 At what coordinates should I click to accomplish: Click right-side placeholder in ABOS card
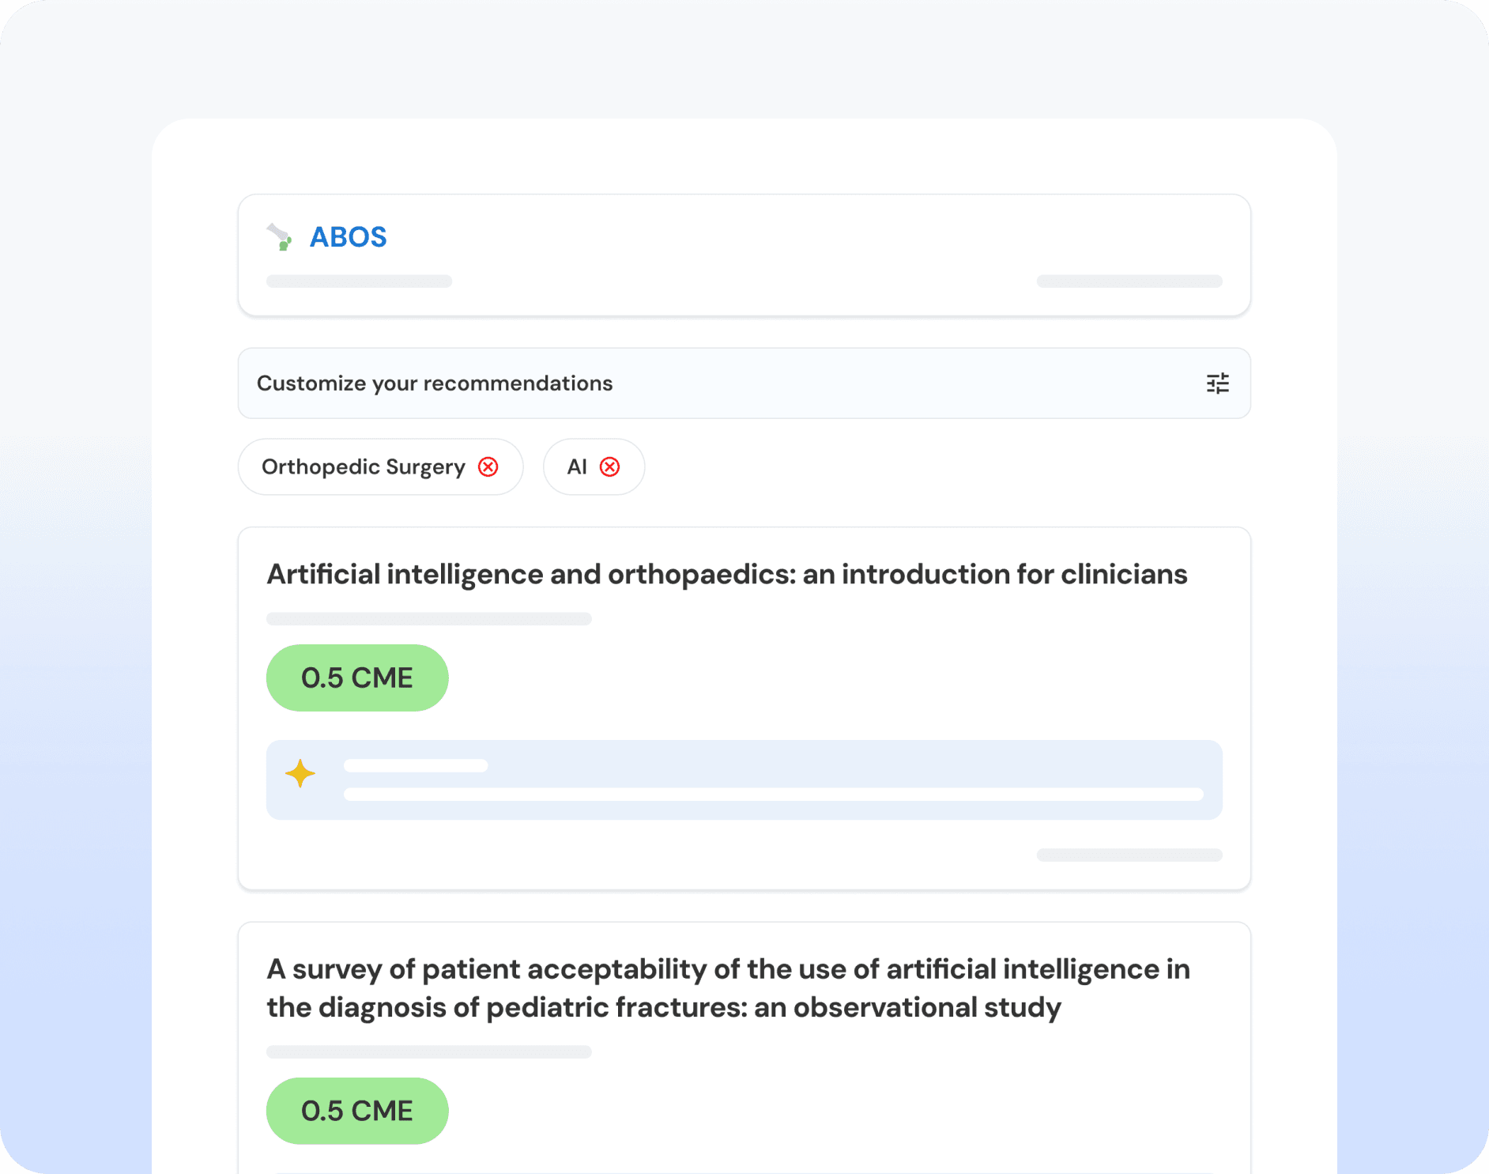click(x=1129, y=281)
